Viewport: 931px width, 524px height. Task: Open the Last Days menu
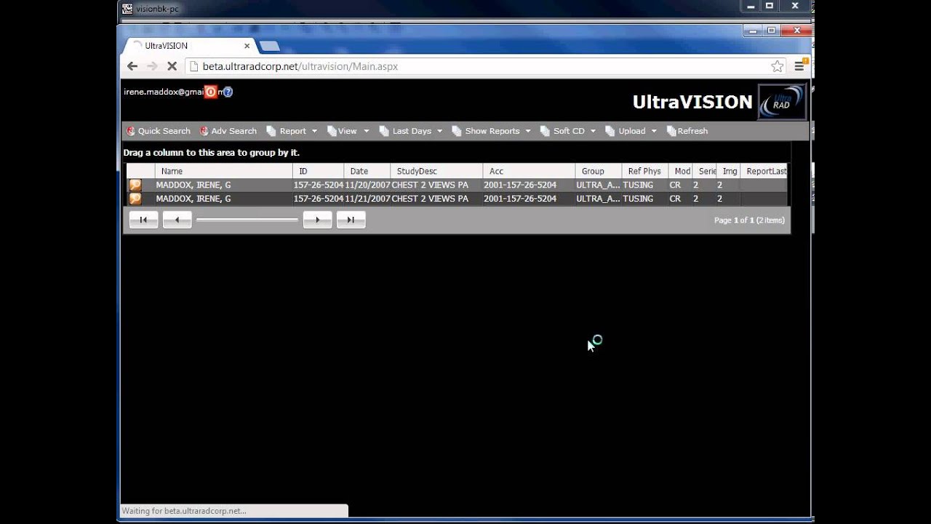tap(411, 131)
